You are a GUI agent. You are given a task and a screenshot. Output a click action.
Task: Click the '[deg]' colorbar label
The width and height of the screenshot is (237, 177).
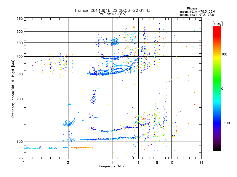coord(217,24)
